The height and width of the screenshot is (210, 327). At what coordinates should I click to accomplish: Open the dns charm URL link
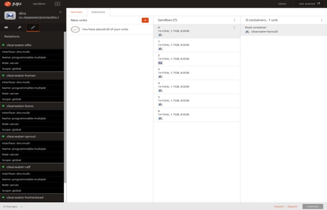39,17
